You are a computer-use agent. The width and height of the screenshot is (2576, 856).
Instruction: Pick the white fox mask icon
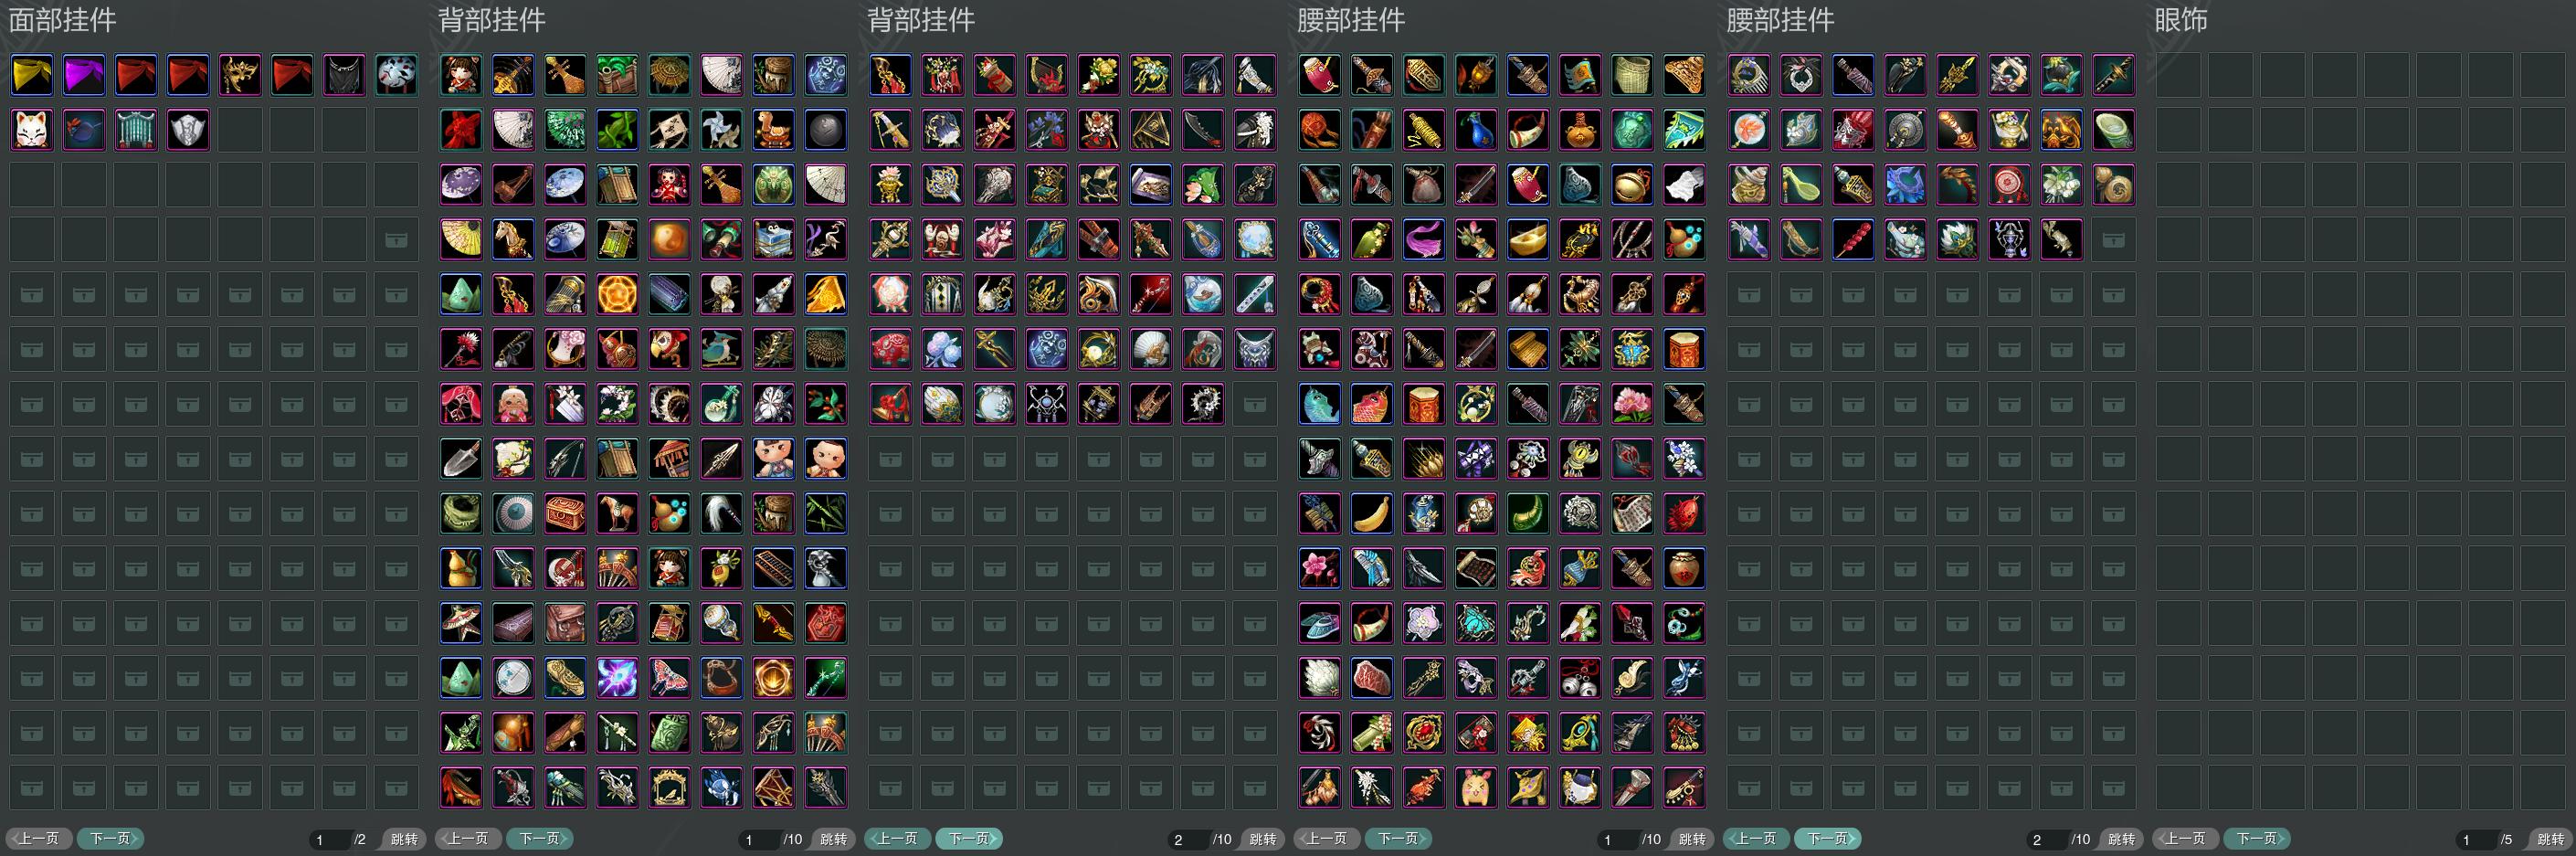pyautogui.click(x=32, y=130)
